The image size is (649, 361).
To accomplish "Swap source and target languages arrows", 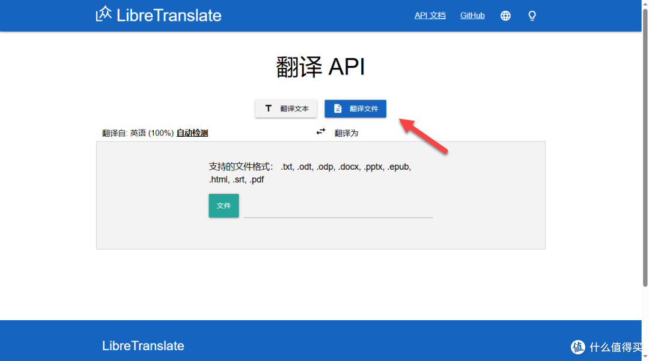I will (321, 132).
